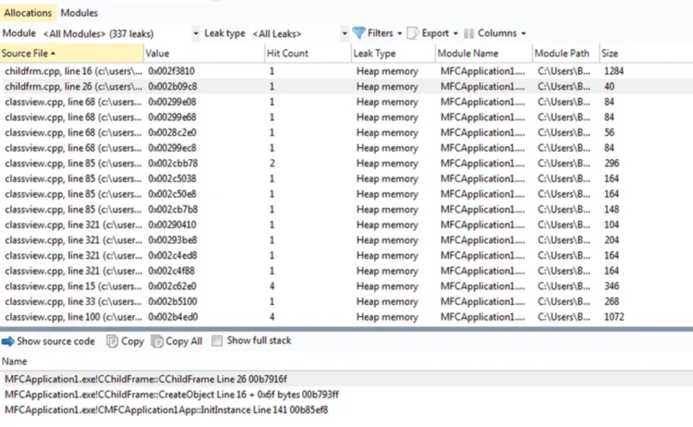Viewport: 693px width, 427px height.
Task: Expand the Export dropdown arrow
Action: (x=455, y=33)
